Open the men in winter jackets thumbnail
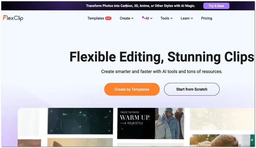The height and width of the screenshot is (148, 256). [x=169, y=123]
